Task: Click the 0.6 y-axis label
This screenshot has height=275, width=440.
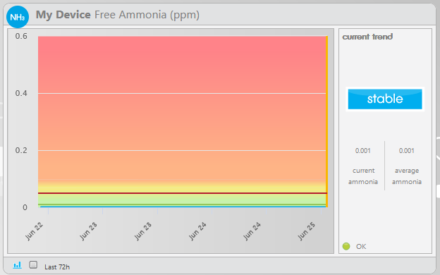Action: (21, 36)
